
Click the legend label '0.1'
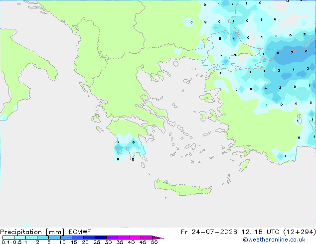click(x=5, y=242)
